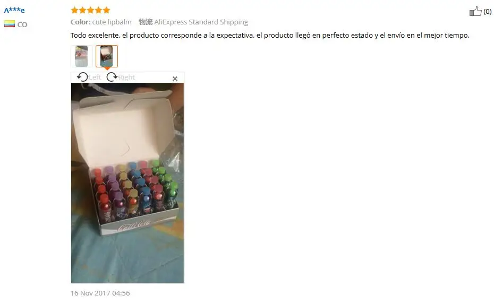Image resolution: width=494 pixels, height=304 pixels.
Task: Click the thumbs-up helpful icon
Action: click(475, 11)
